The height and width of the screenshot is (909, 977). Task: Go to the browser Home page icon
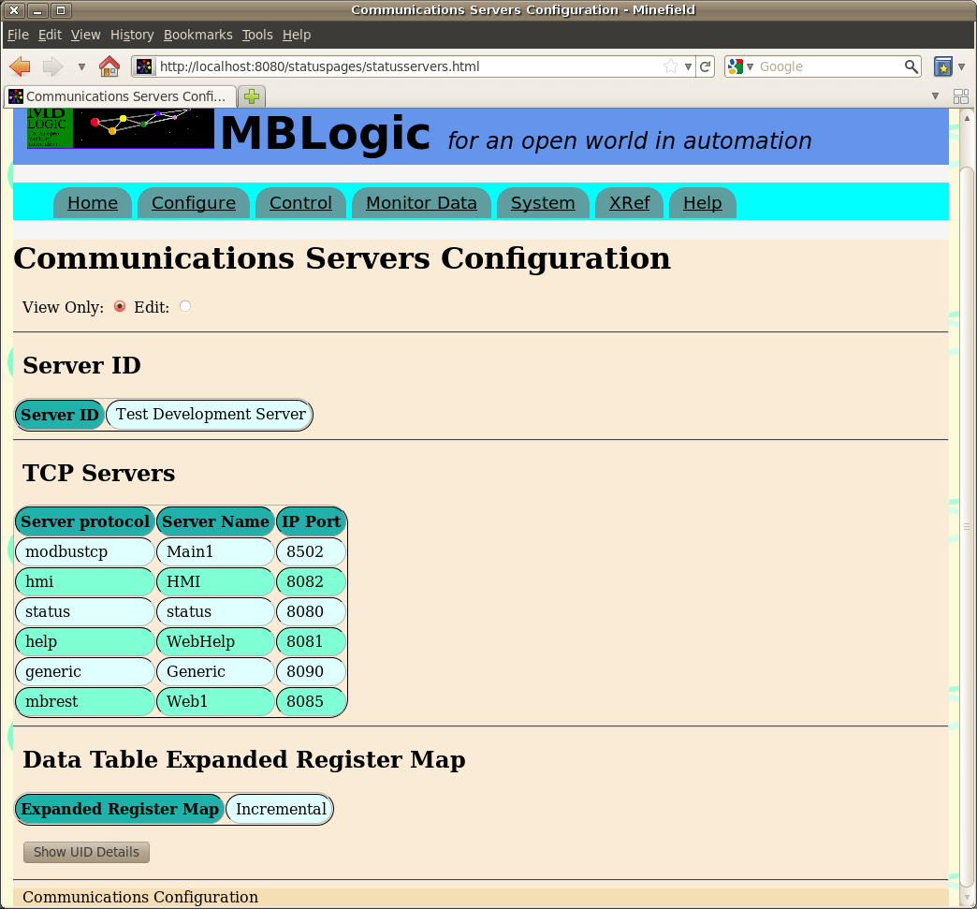coord(109,66)
